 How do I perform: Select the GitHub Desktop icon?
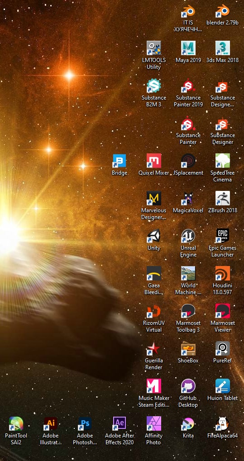click(188, 386)
